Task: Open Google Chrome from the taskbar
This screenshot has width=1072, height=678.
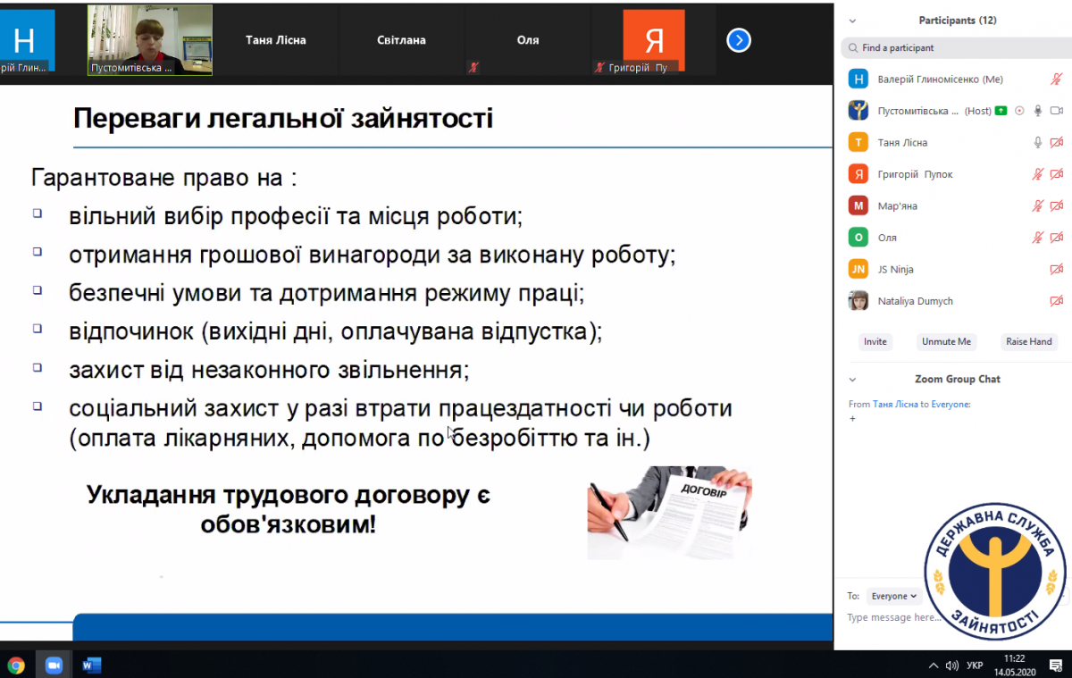Action: pyautogui.click(x=15, y=665)
